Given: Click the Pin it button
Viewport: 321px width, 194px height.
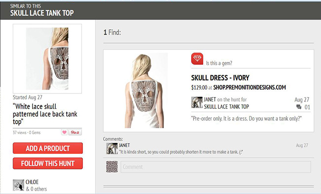Looking at the screenshot, I should click(75, 132).
